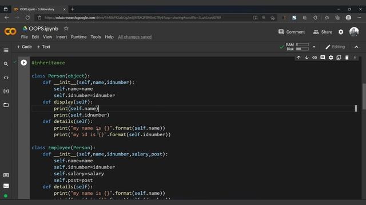The width and height of the screenshot is (366, 205).
Task: Open the Comment button
Action: point(292,32)
